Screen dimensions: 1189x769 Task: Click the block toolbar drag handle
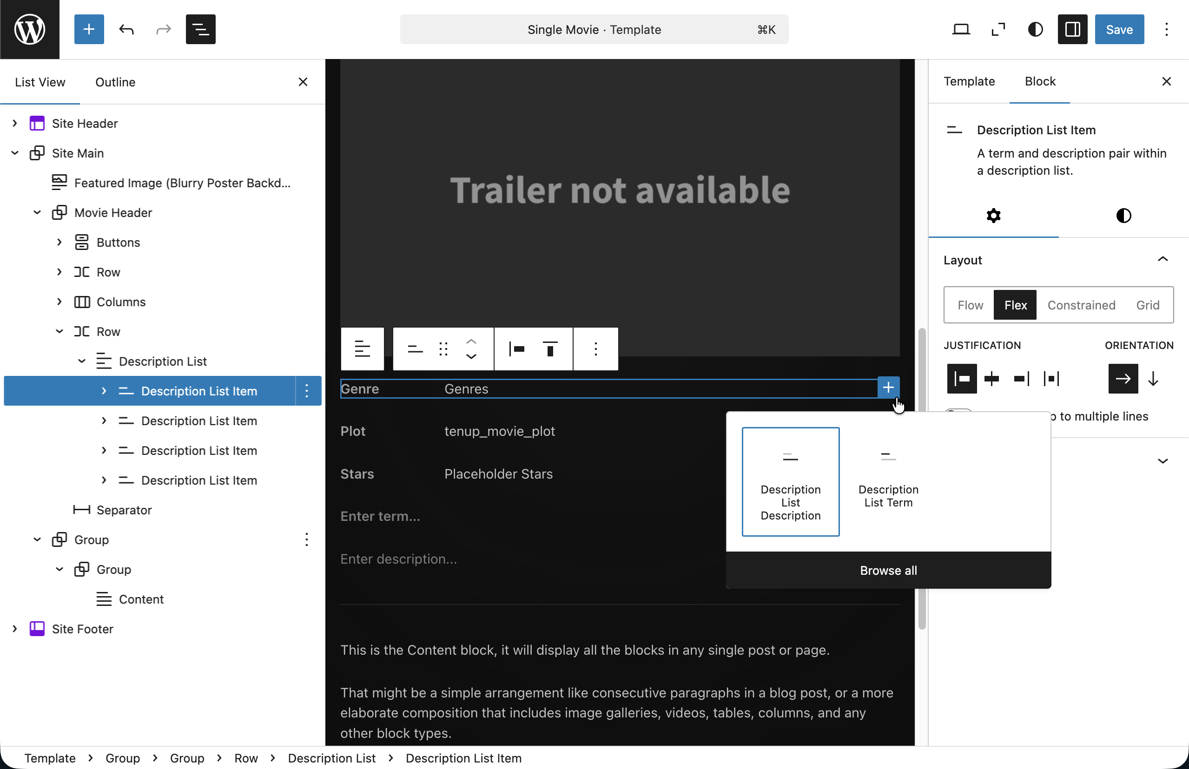click(x=443, y=349)
